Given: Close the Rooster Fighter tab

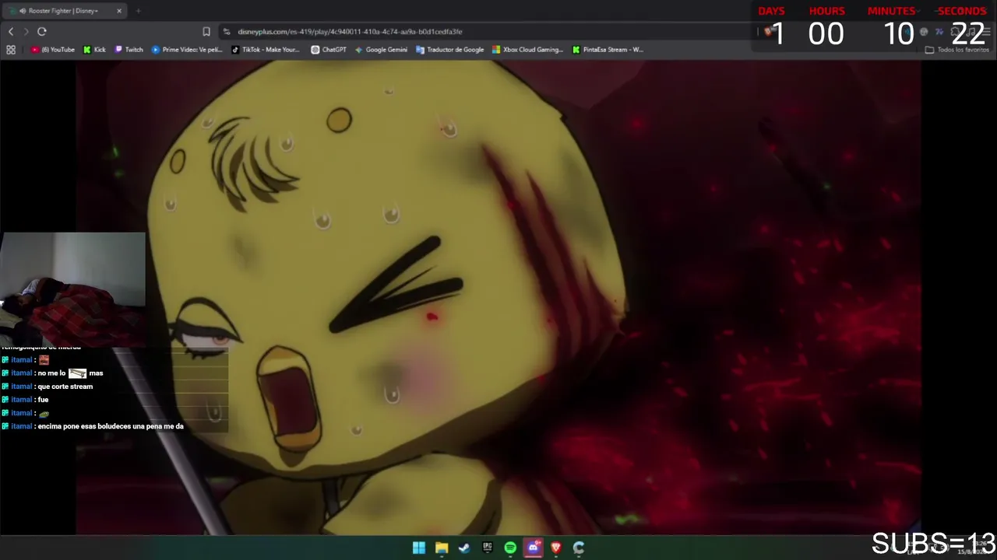Looking at the screenshot, I should click(119, 11).
